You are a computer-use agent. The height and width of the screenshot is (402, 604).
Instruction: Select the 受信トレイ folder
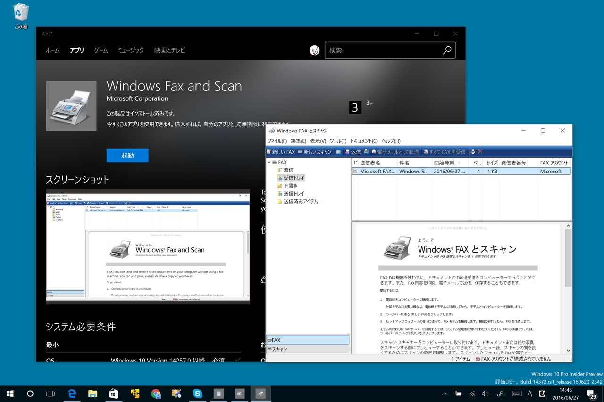pyautogui.click(x=291, y=178)
